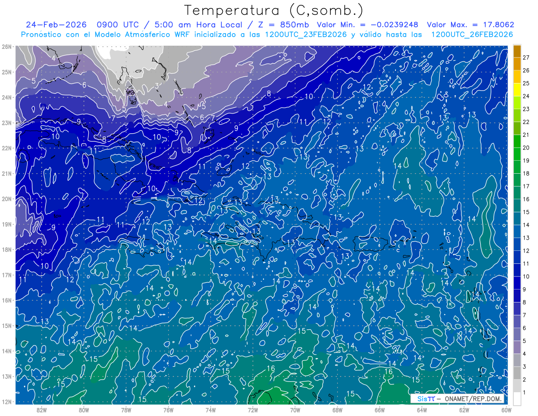Click the '18' value on the color scale

tap(526, 174)
